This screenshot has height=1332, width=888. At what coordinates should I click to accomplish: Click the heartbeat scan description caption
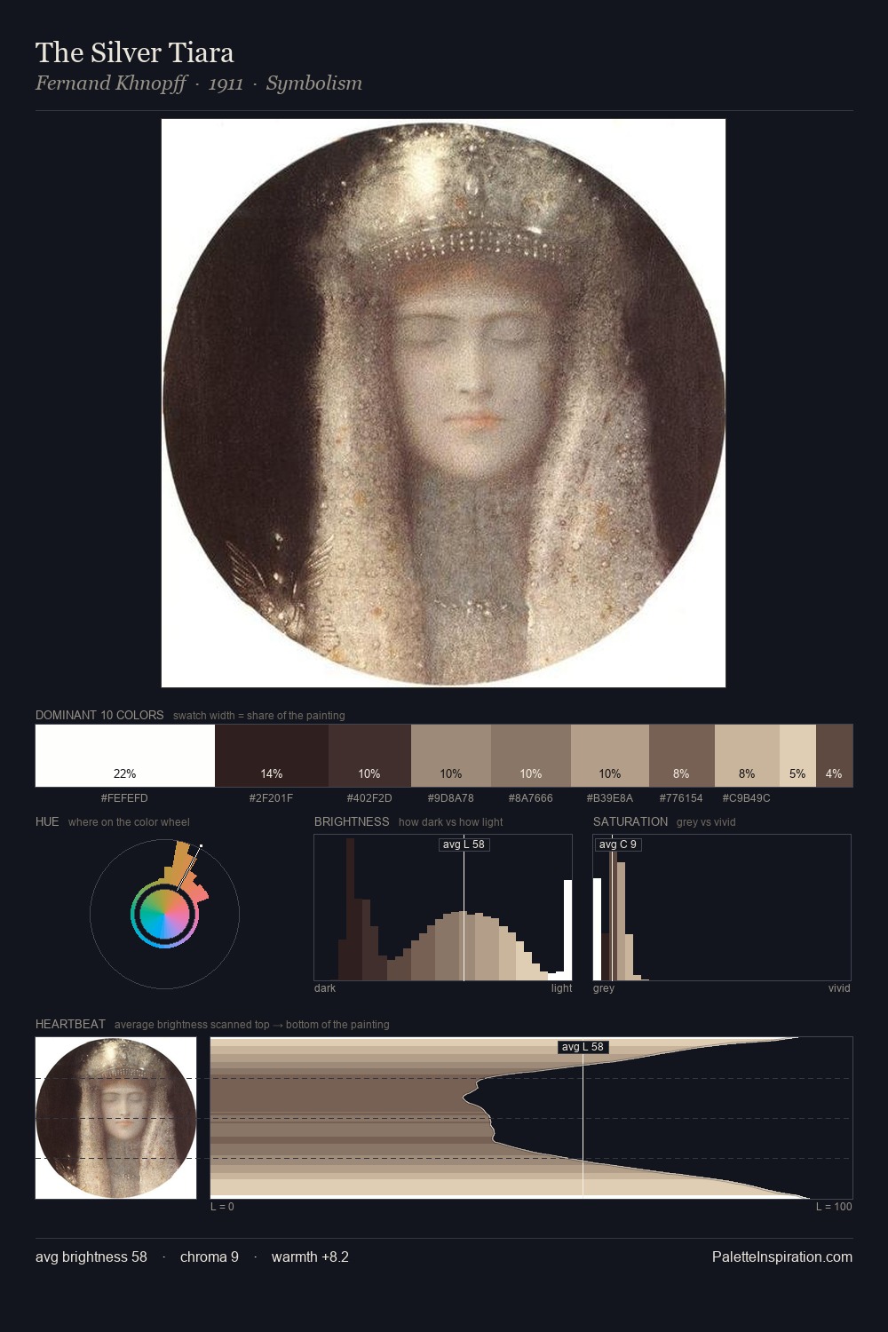[252, 1025]
